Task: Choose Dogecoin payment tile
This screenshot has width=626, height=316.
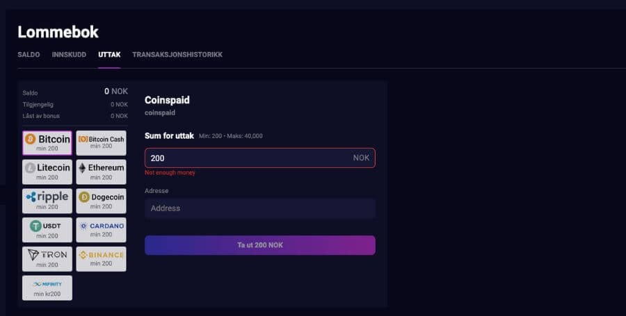Action: (101, 201)
